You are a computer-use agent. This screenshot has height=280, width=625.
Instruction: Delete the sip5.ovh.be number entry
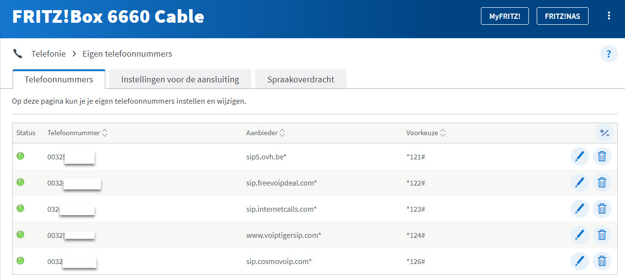[602, 156]
